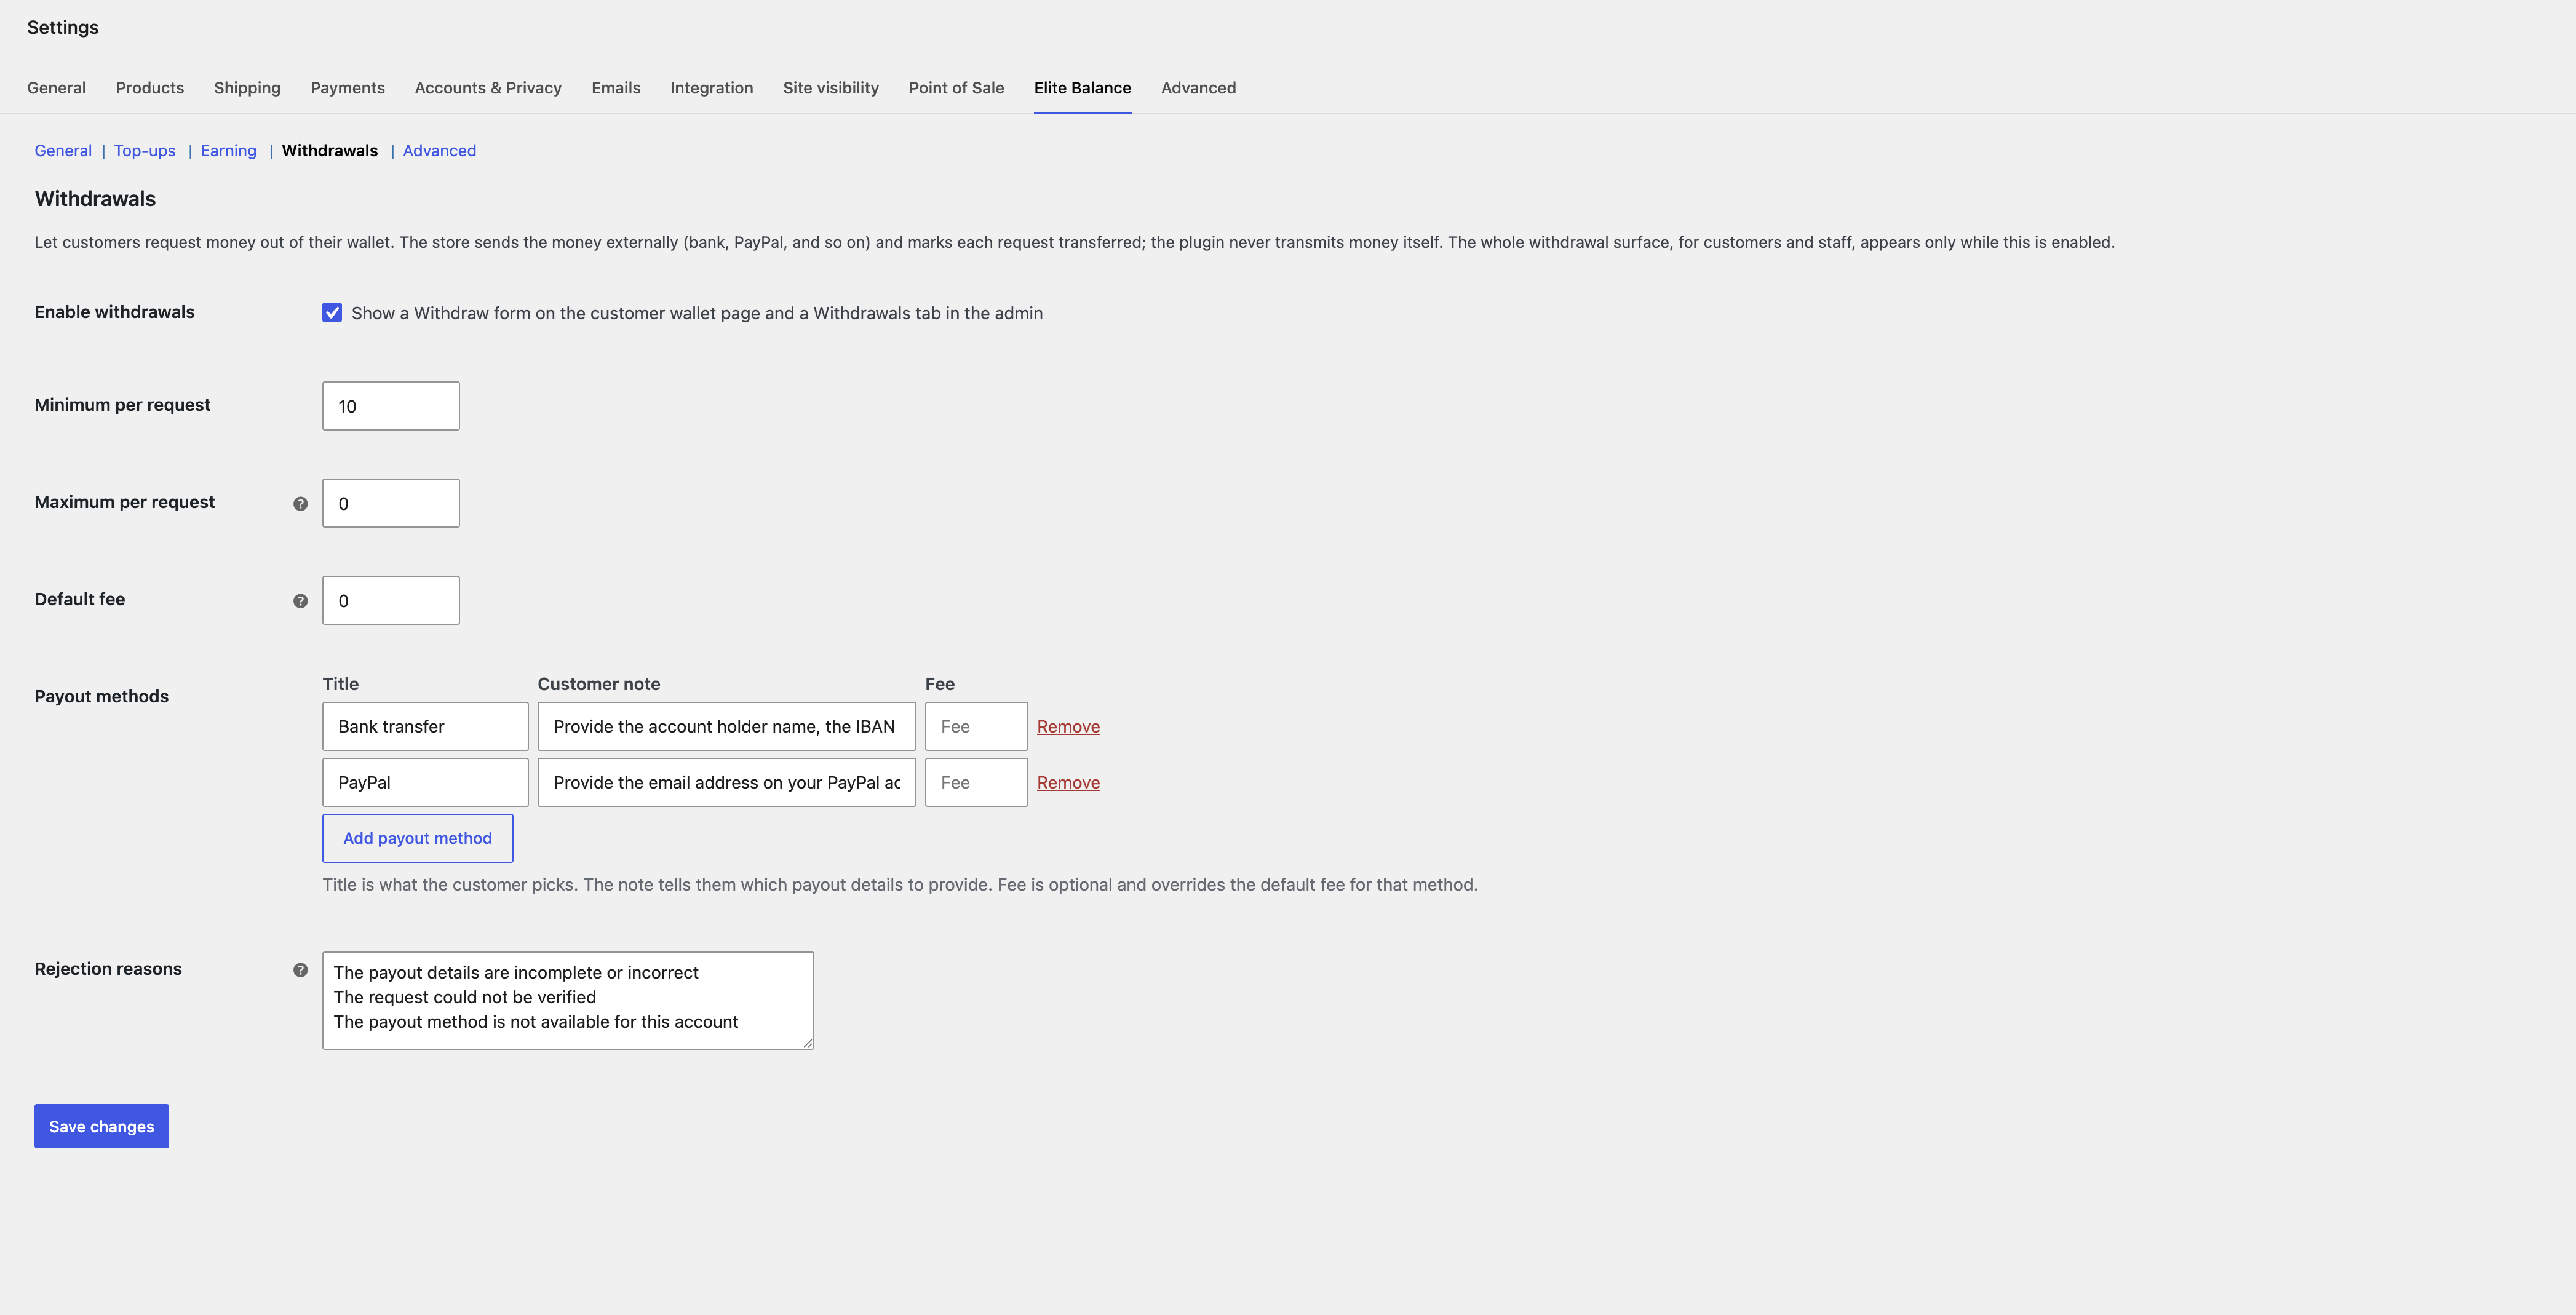Viewport: 2576px width, 1315px height.
Task: Edit the Bank transfer customer note
Action: 727,726
